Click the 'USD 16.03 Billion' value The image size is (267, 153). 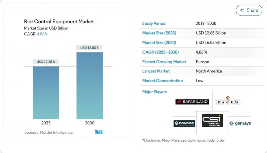(211, 43)
